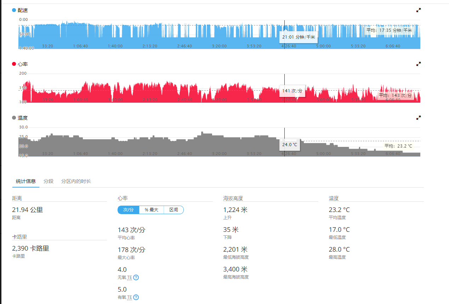Switch to the 分区内的时长 tab
Viewport: 449px width, 304px height.
tap(76, 181)
